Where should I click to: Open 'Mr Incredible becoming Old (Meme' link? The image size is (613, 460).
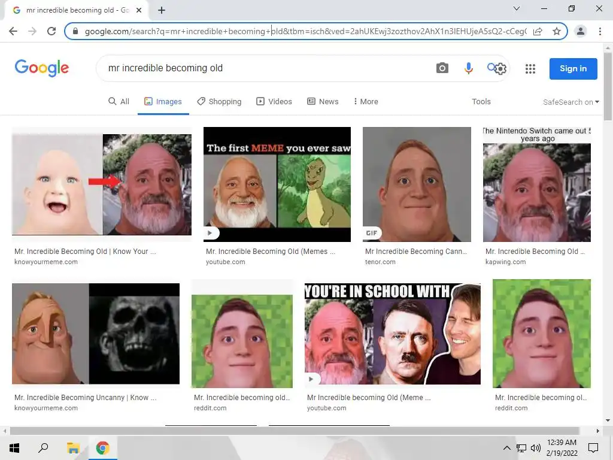pos(369,398)
